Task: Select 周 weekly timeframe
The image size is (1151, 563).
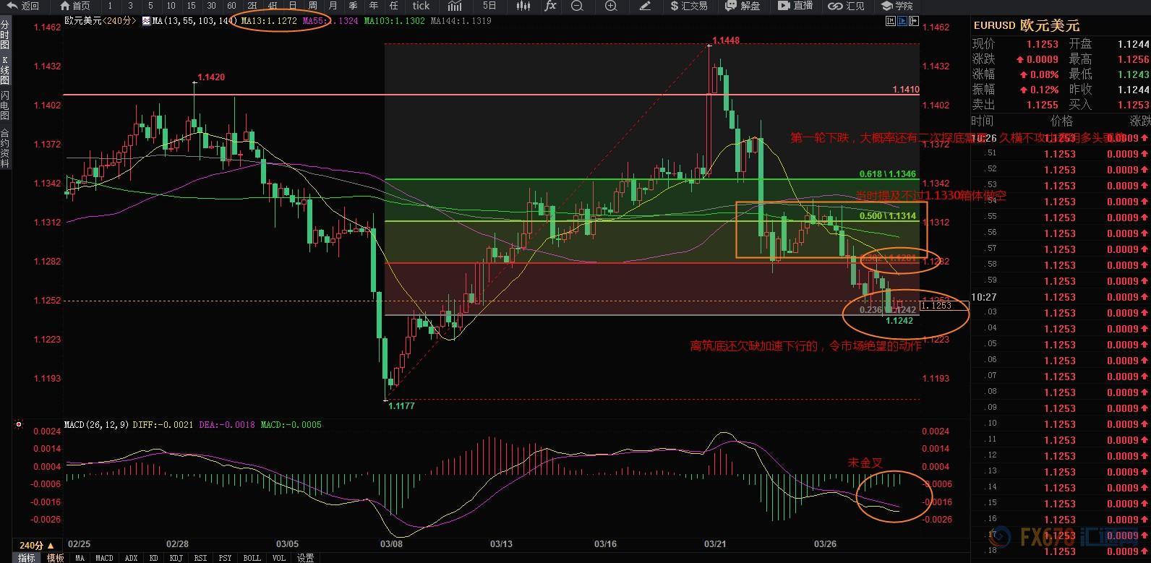Action: click(x=312, y=6)
